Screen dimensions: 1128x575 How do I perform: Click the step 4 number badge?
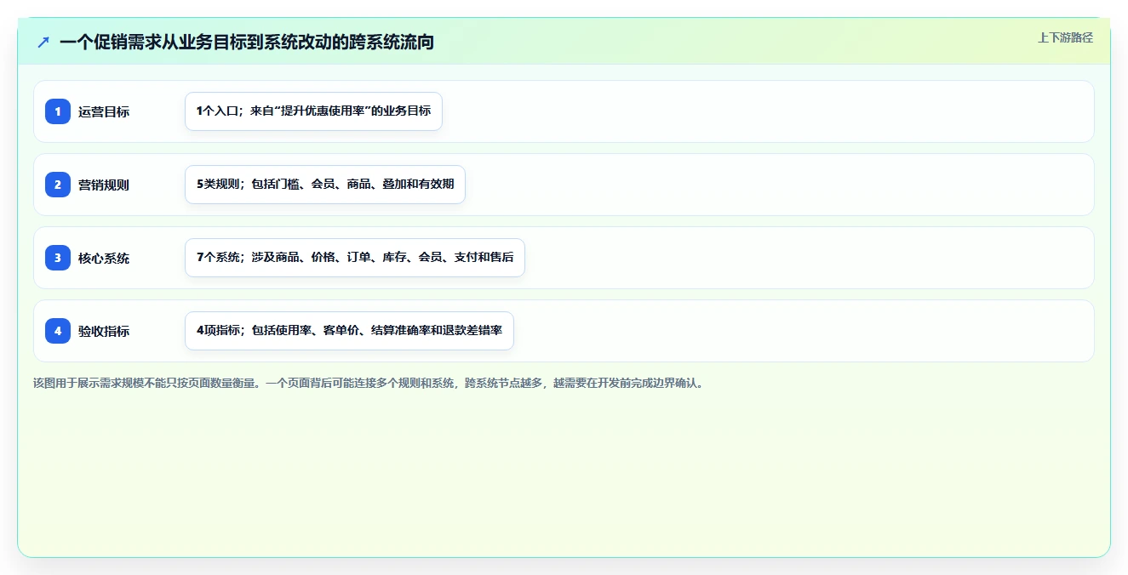(58, 331)
